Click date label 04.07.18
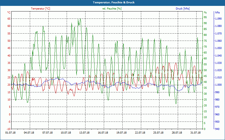Image resolution: width=225 pixels, height=140 pixels. click(x=29, y=133)
